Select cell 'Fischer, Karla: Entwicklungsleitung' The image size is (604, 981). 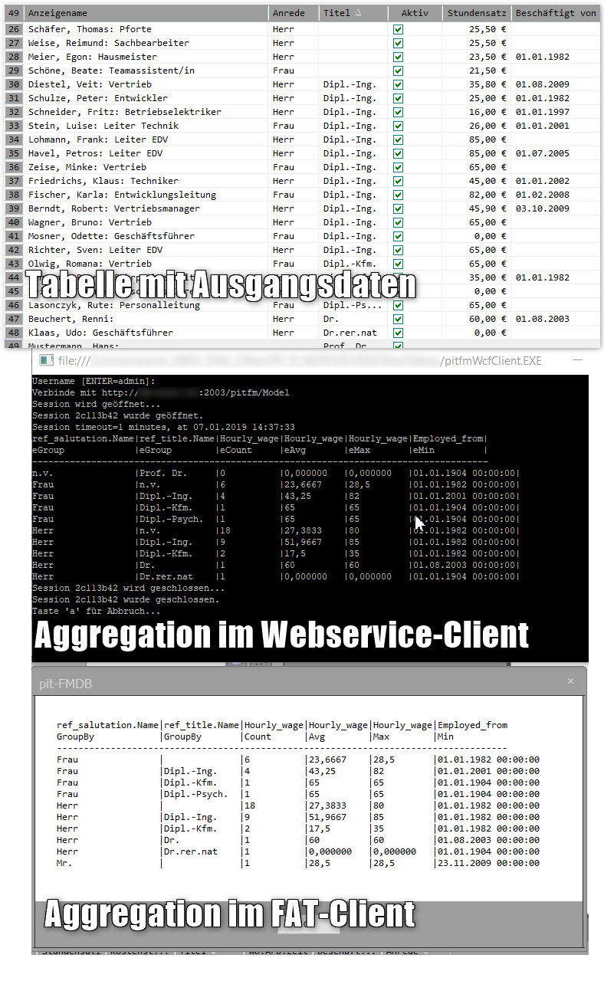click(146, 195)
